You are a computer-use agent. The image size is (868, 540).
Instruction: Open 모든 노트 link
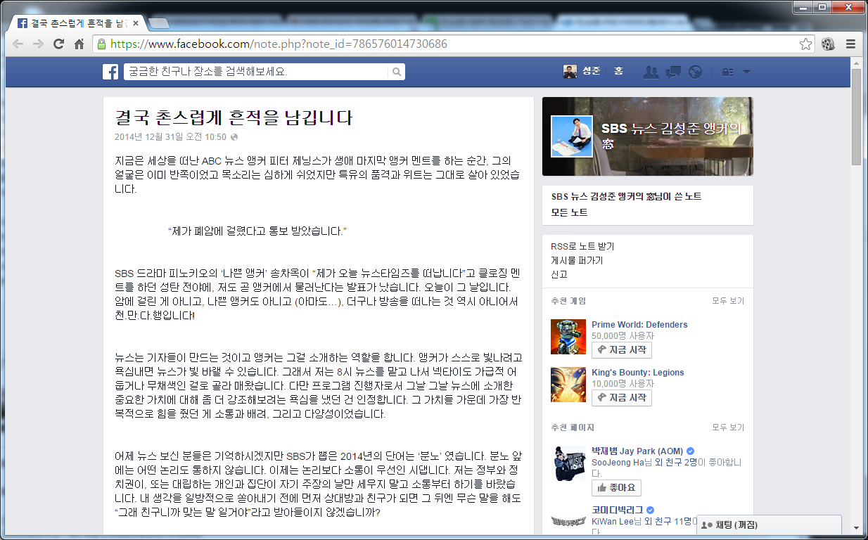click(569, 212)
